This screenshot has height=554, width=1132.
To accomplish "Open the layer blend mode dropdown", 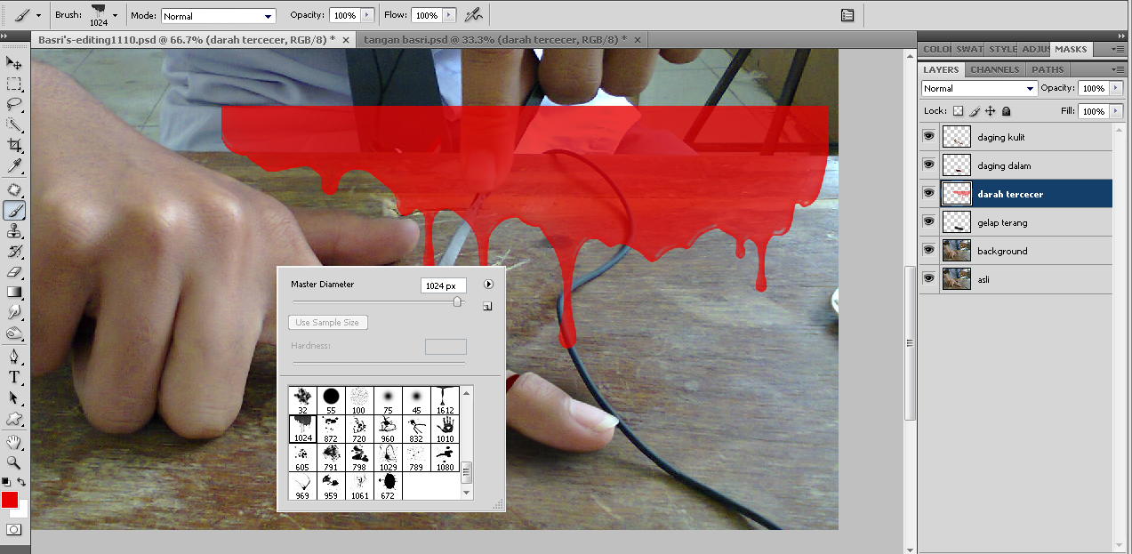I will coord(978,88).
